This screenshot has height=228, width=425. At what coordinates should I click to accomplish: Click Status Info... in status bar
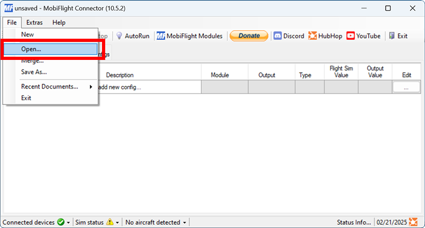[x=354, y=222]
